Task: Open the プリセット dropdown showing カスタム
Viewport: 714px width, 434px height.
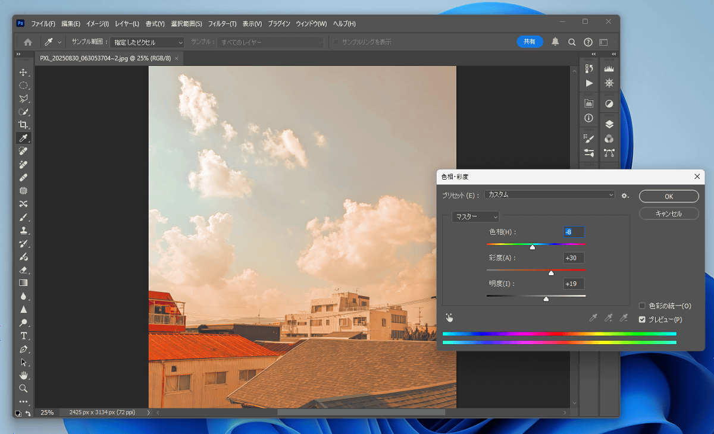Action: [550, 194]
